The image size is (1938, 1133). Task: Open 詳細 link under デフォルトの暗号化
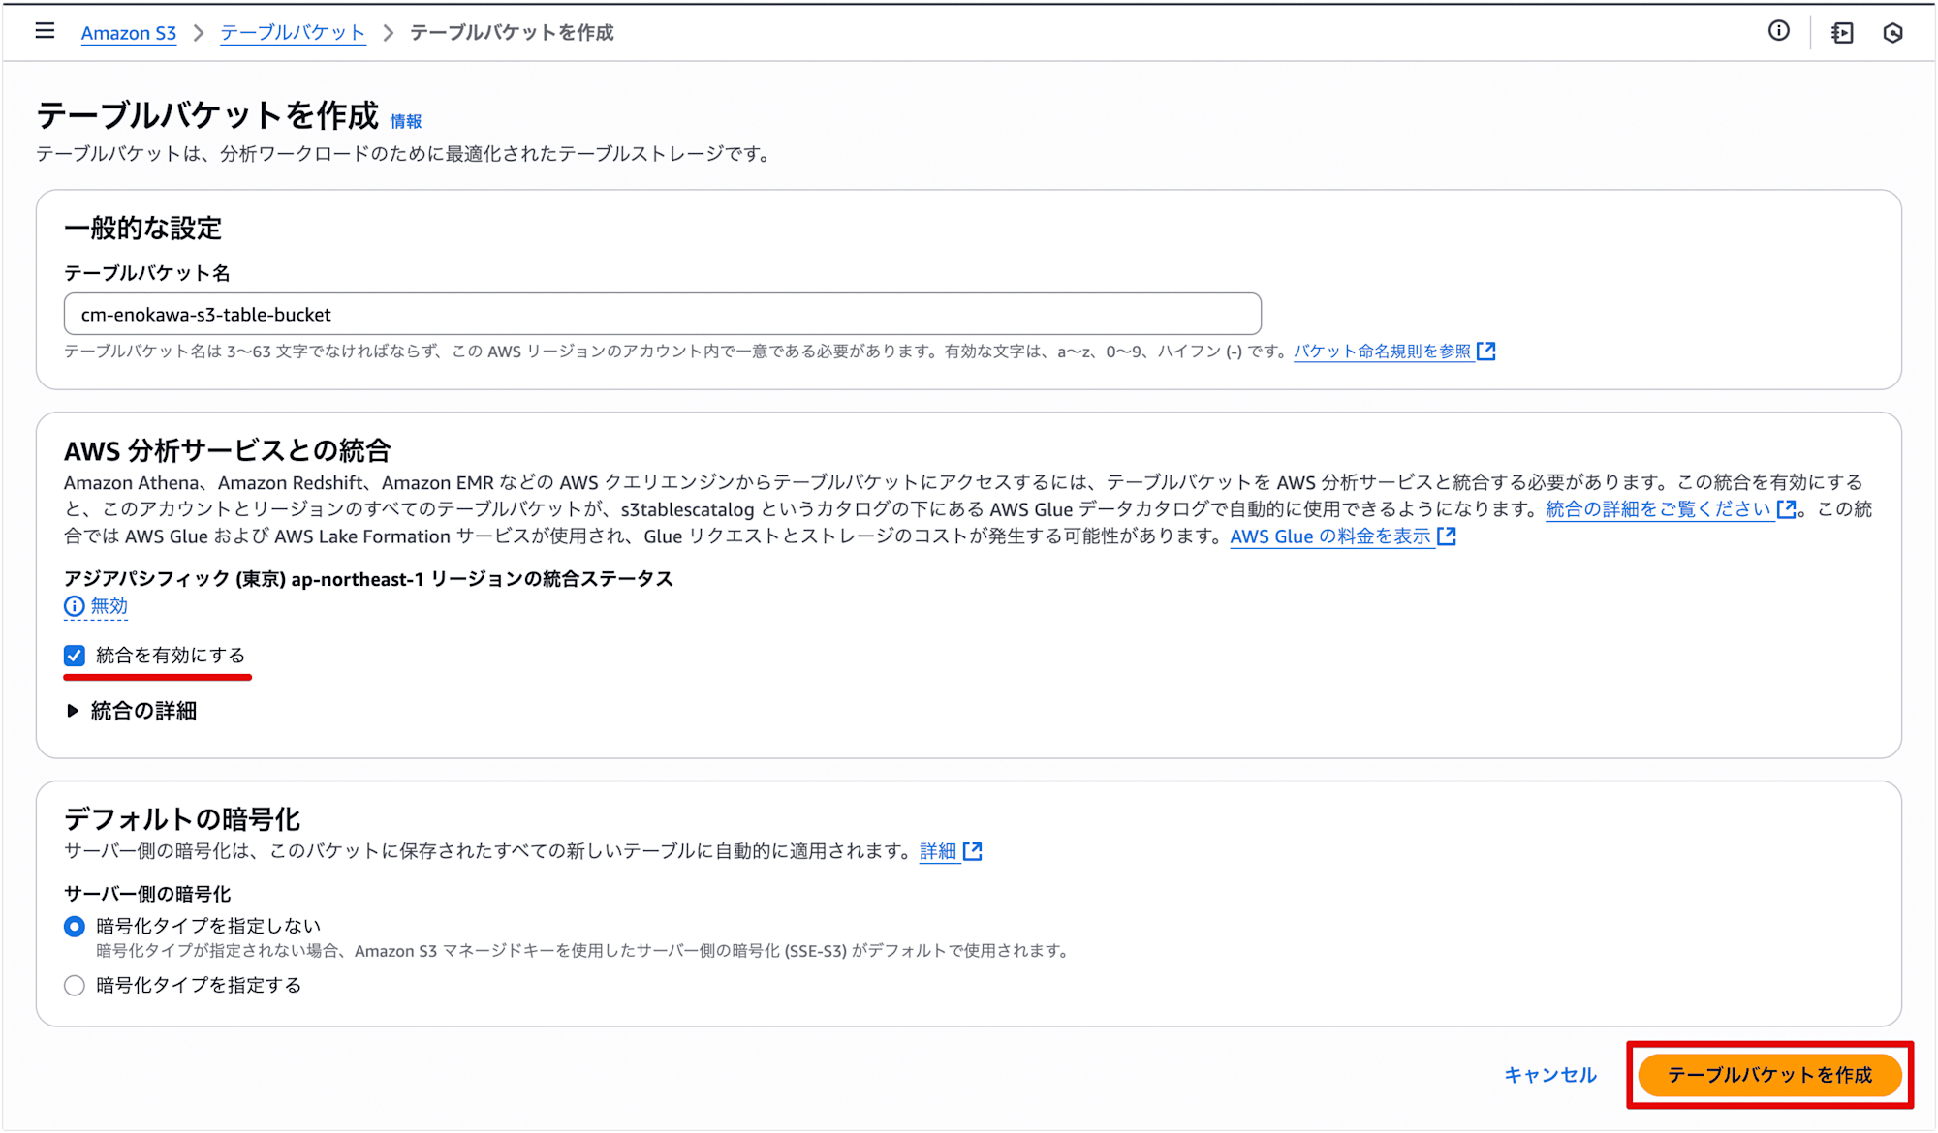[938, 851]
